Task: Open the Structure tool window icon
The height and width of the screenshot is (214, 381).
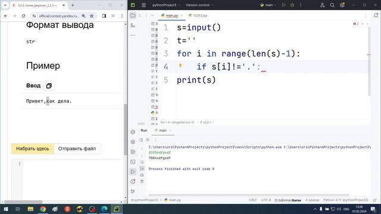Action: (x=133, y=25)
